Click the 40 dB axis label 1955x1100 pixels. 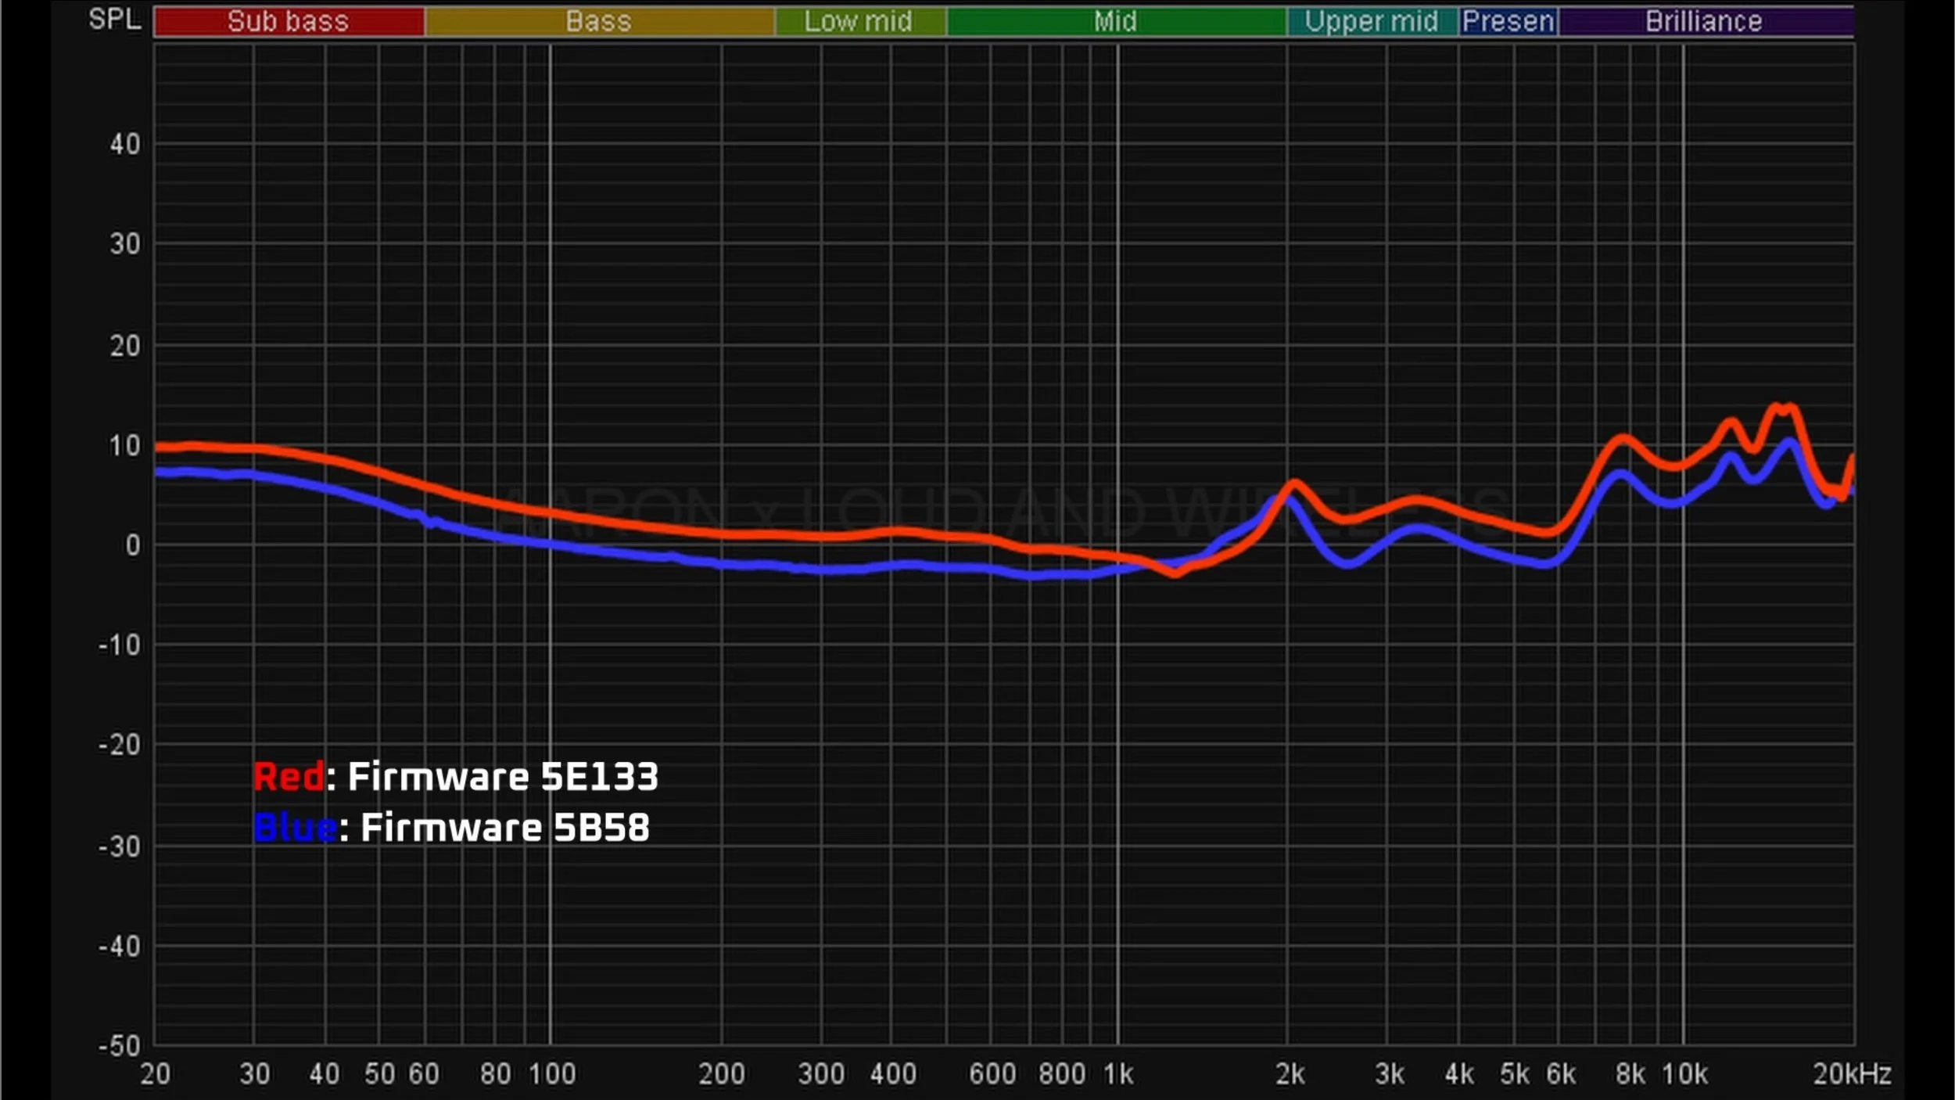(x=125, y=144)
